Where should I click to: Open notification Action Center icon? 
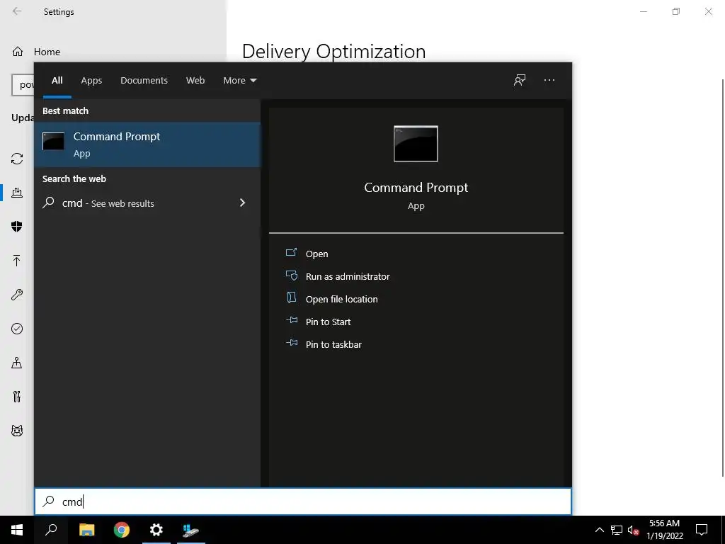[x=702, y=530]
